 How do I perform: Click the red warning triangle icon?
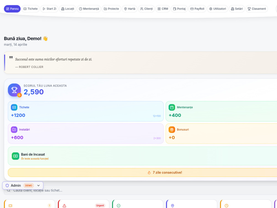(x=65, y=206)
